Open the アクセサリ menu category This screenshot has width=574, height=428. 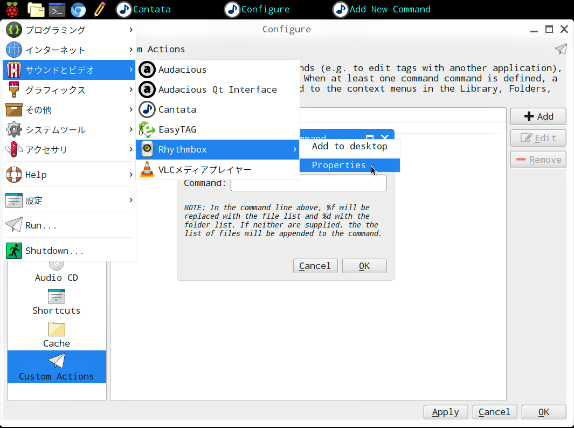tap(69, 149)
